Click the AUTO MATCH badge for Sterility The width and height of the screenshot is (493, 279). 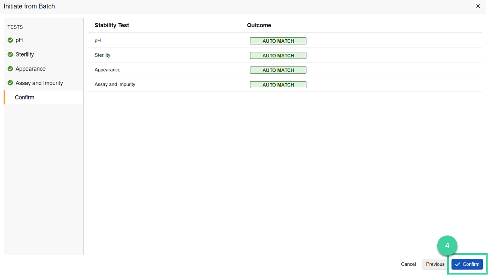tap(278, 55)
